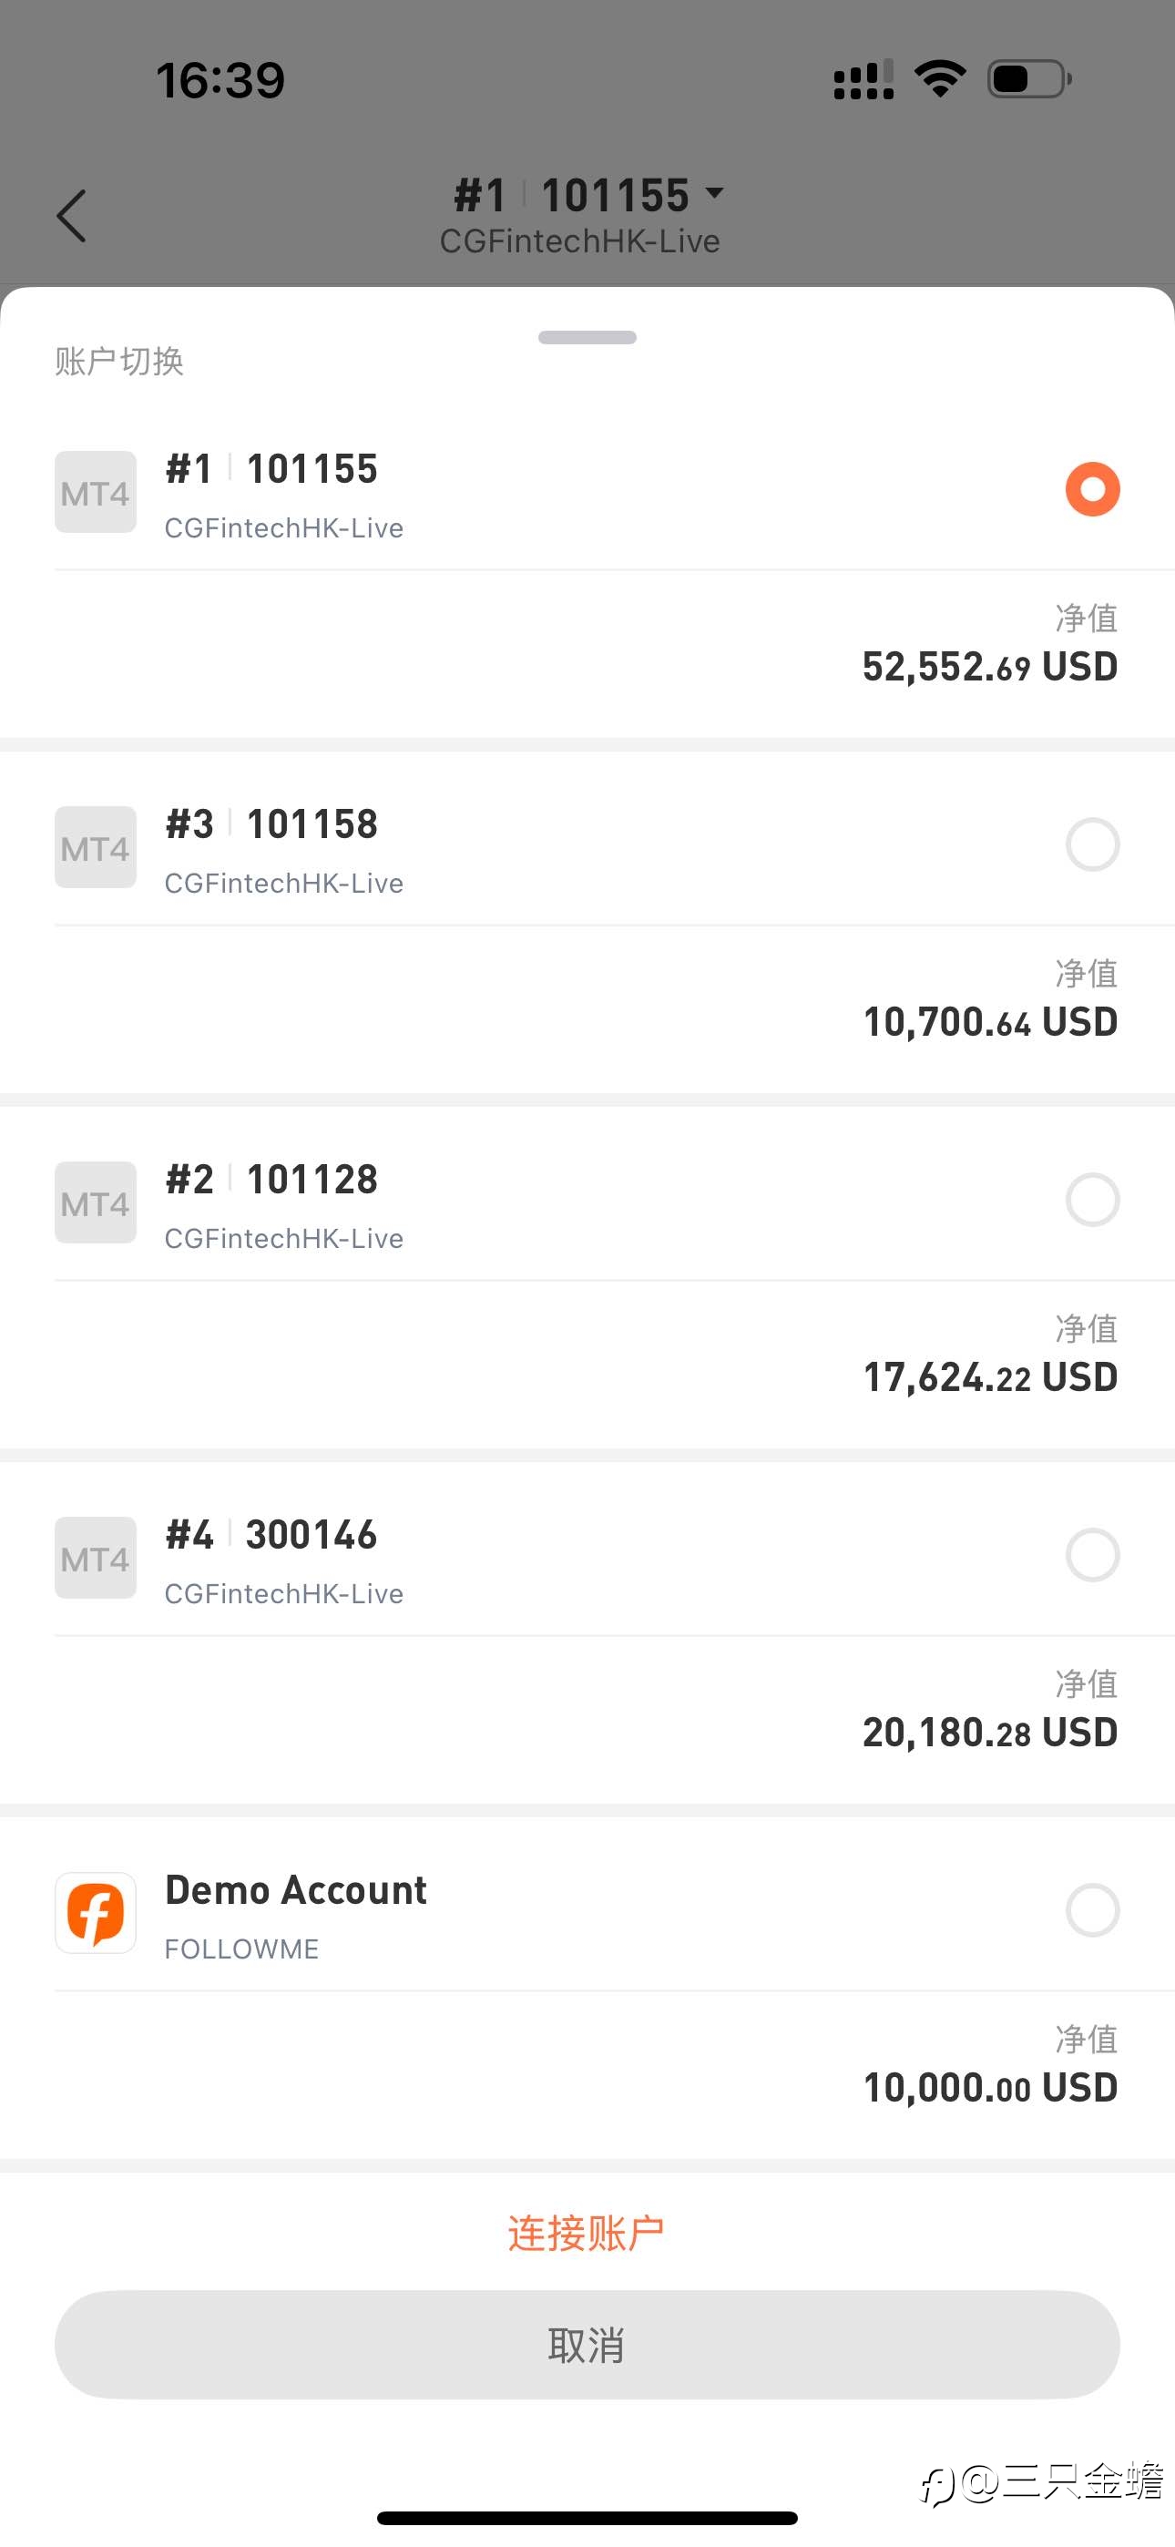1175x2547 pixels.
Task: Tap the back arrow icon
Action: (71, 216)
